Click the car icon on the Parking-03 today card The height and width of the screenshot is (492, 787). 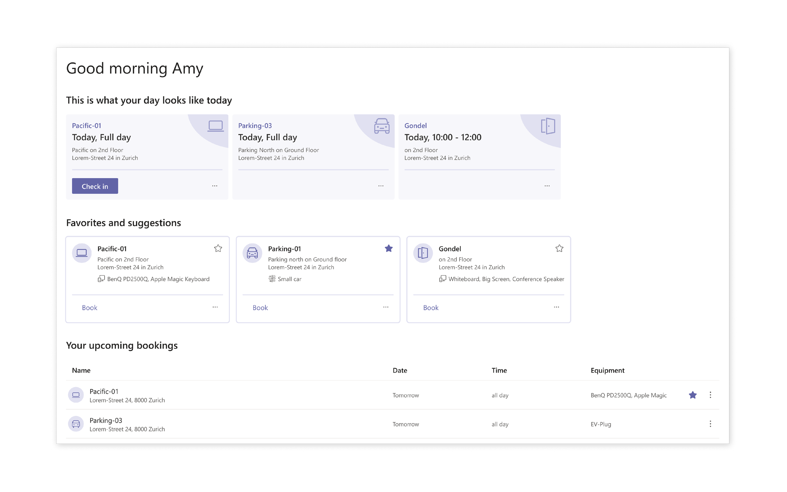[381, 126]
